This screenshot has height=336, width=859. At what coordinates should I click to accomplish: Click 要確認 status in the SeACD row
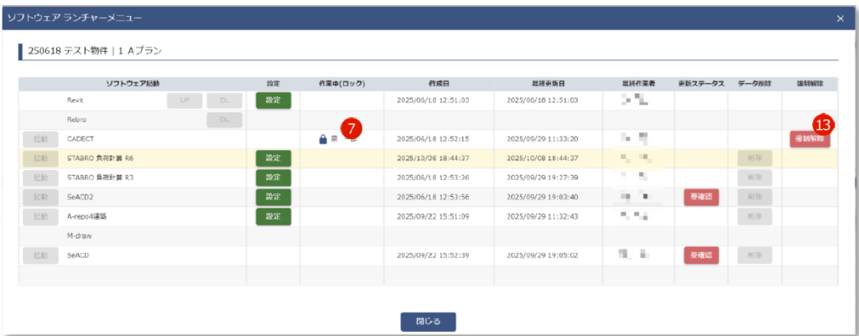700,255
